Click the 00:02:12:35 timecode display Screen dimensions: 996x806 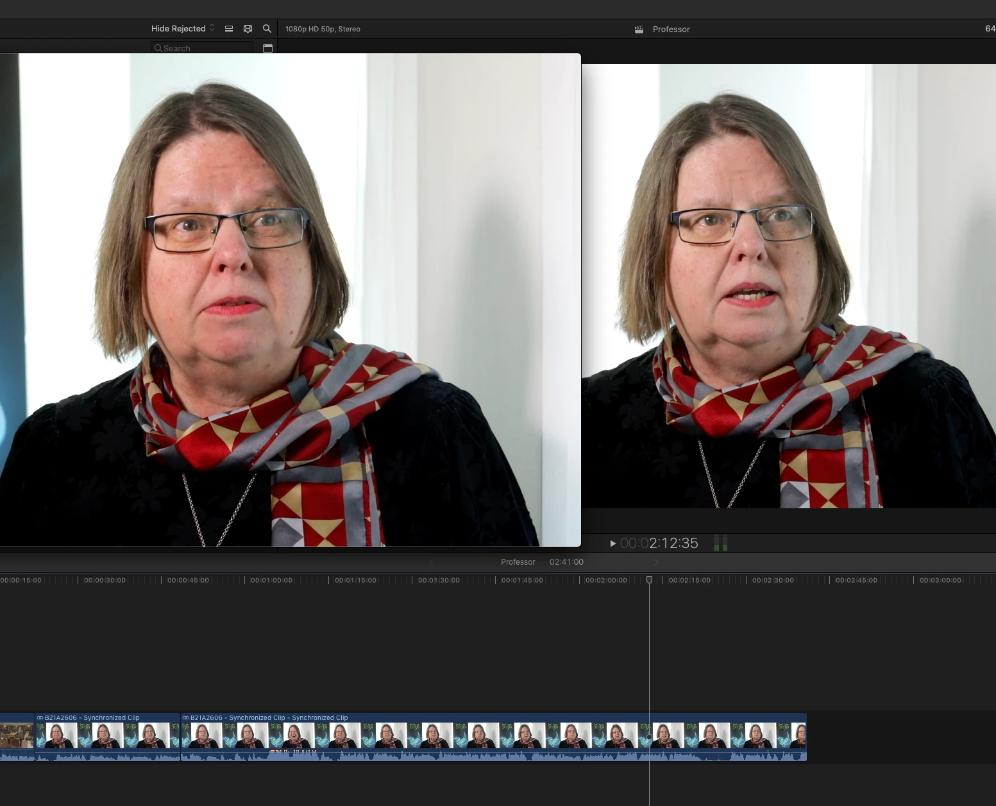click(x=659, y=544)
